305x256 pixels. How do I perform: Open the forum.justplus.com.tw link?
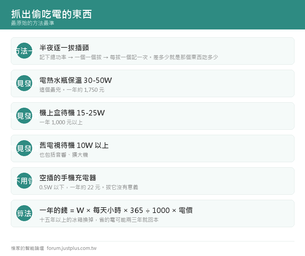72,248
